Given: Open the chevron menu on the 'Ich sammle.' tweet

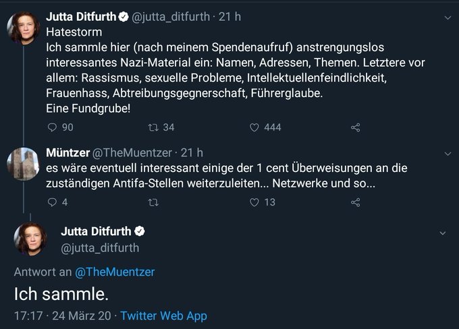Looking at the screenshot, I should coord(442,233).
